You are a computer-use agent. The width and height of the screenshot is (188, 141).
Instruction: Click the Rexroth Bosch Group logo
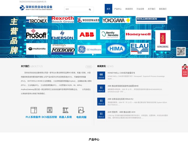(x=63, y=20)
